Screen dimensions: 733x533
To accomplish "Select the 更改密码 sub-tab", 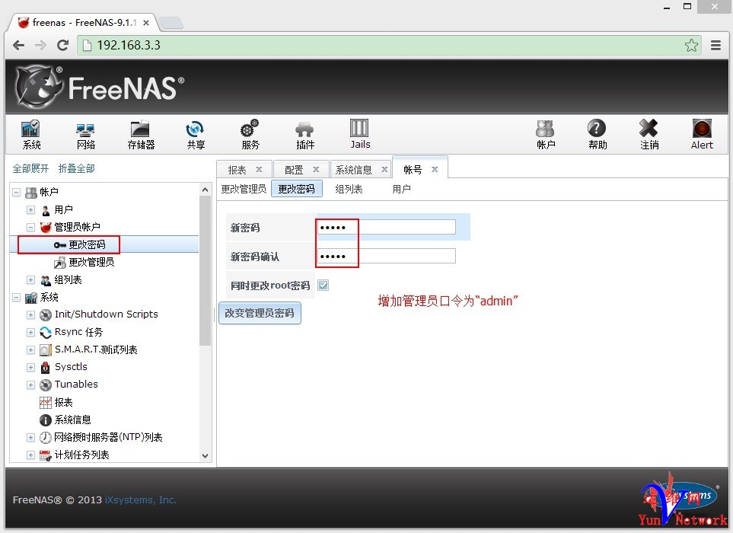I will tap(296, 189).
